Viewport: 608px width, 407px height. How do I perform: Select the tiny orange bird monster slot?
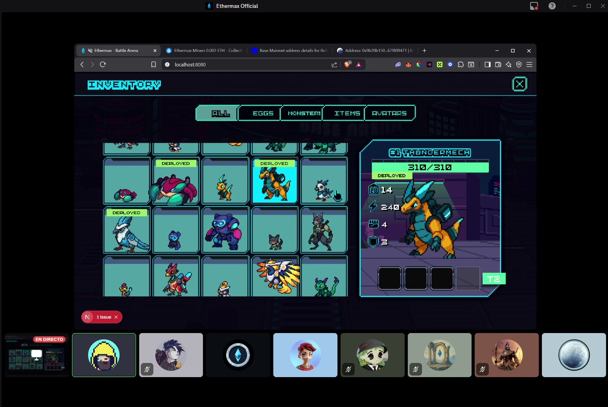(126, 276)
